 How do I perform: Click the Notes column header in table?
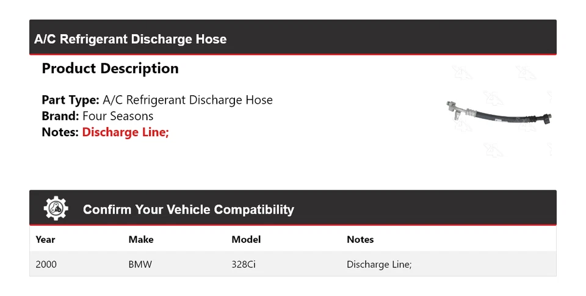tap(360, 240)
